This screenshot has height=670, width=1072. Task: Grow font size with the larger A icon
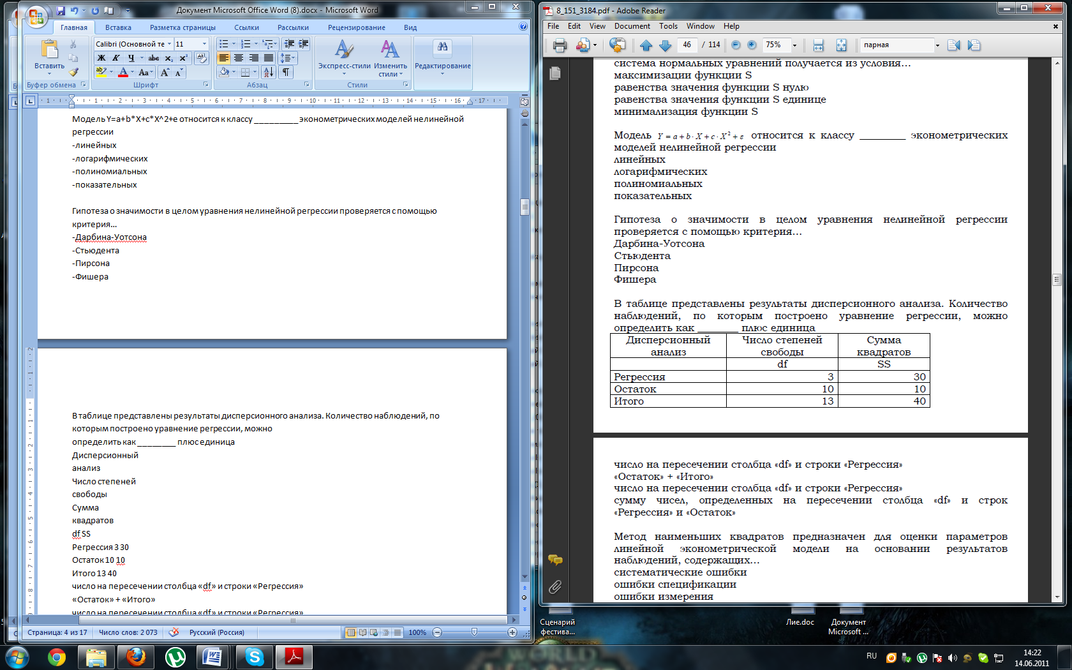point(165,72)
